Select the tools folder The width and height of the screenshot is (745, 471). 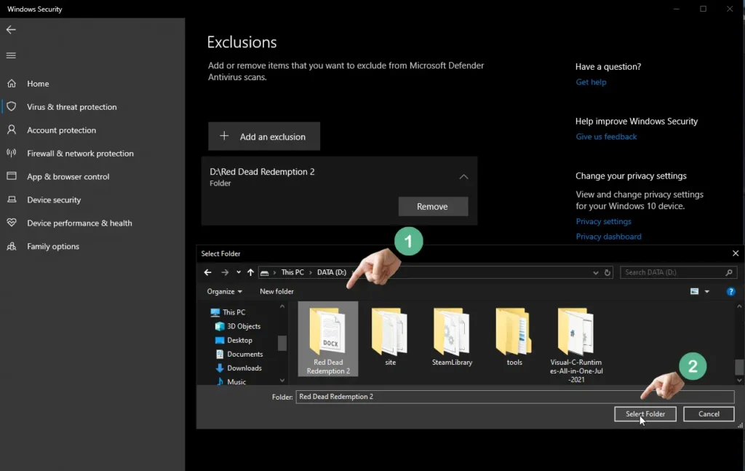(x=514, y=337)
